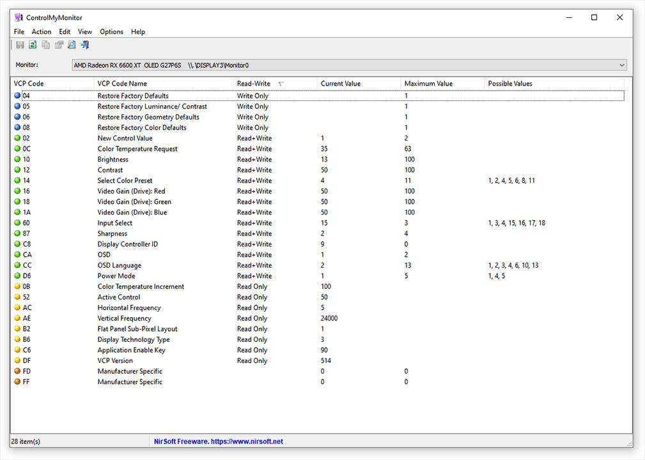
Task: Click the green dot icon of code D6
Action: pyautogui.click(x=17, y=276)
